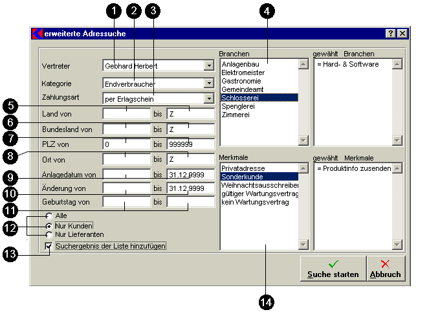Select Gastronomie in the Branchen list
The width and height of the screenshot is (440, 312).
[x=243, y=81]
